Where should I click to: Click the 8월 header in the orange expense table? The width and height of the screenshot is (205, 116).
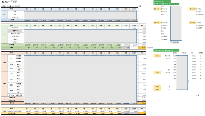click(84, 53)
